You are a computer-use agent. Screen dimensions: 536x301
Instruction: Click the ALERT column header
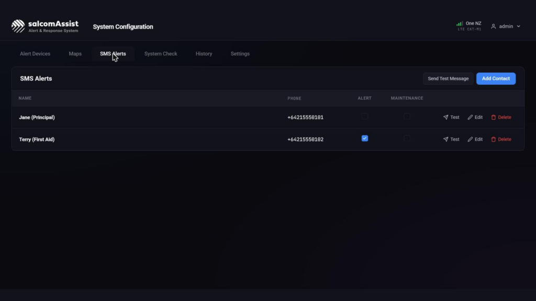(364, 98)
